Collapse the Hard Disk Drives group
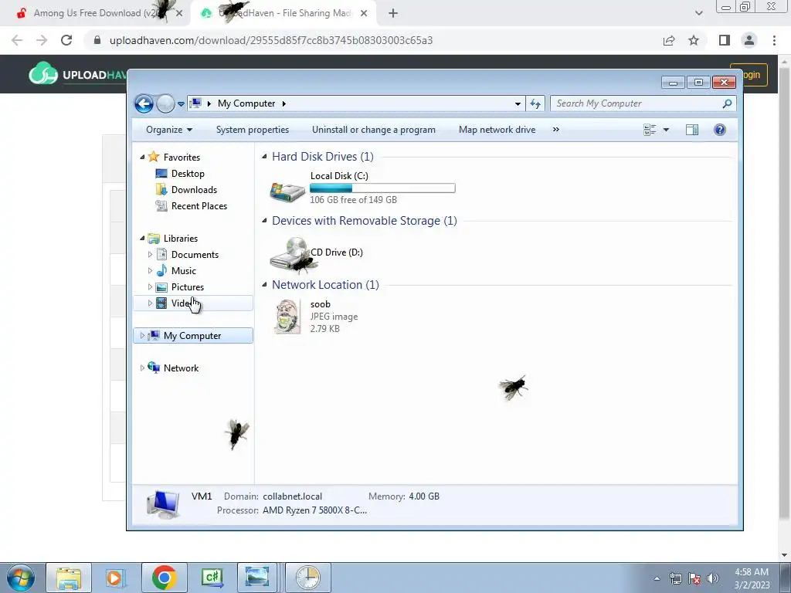 [x=264, y=157]
